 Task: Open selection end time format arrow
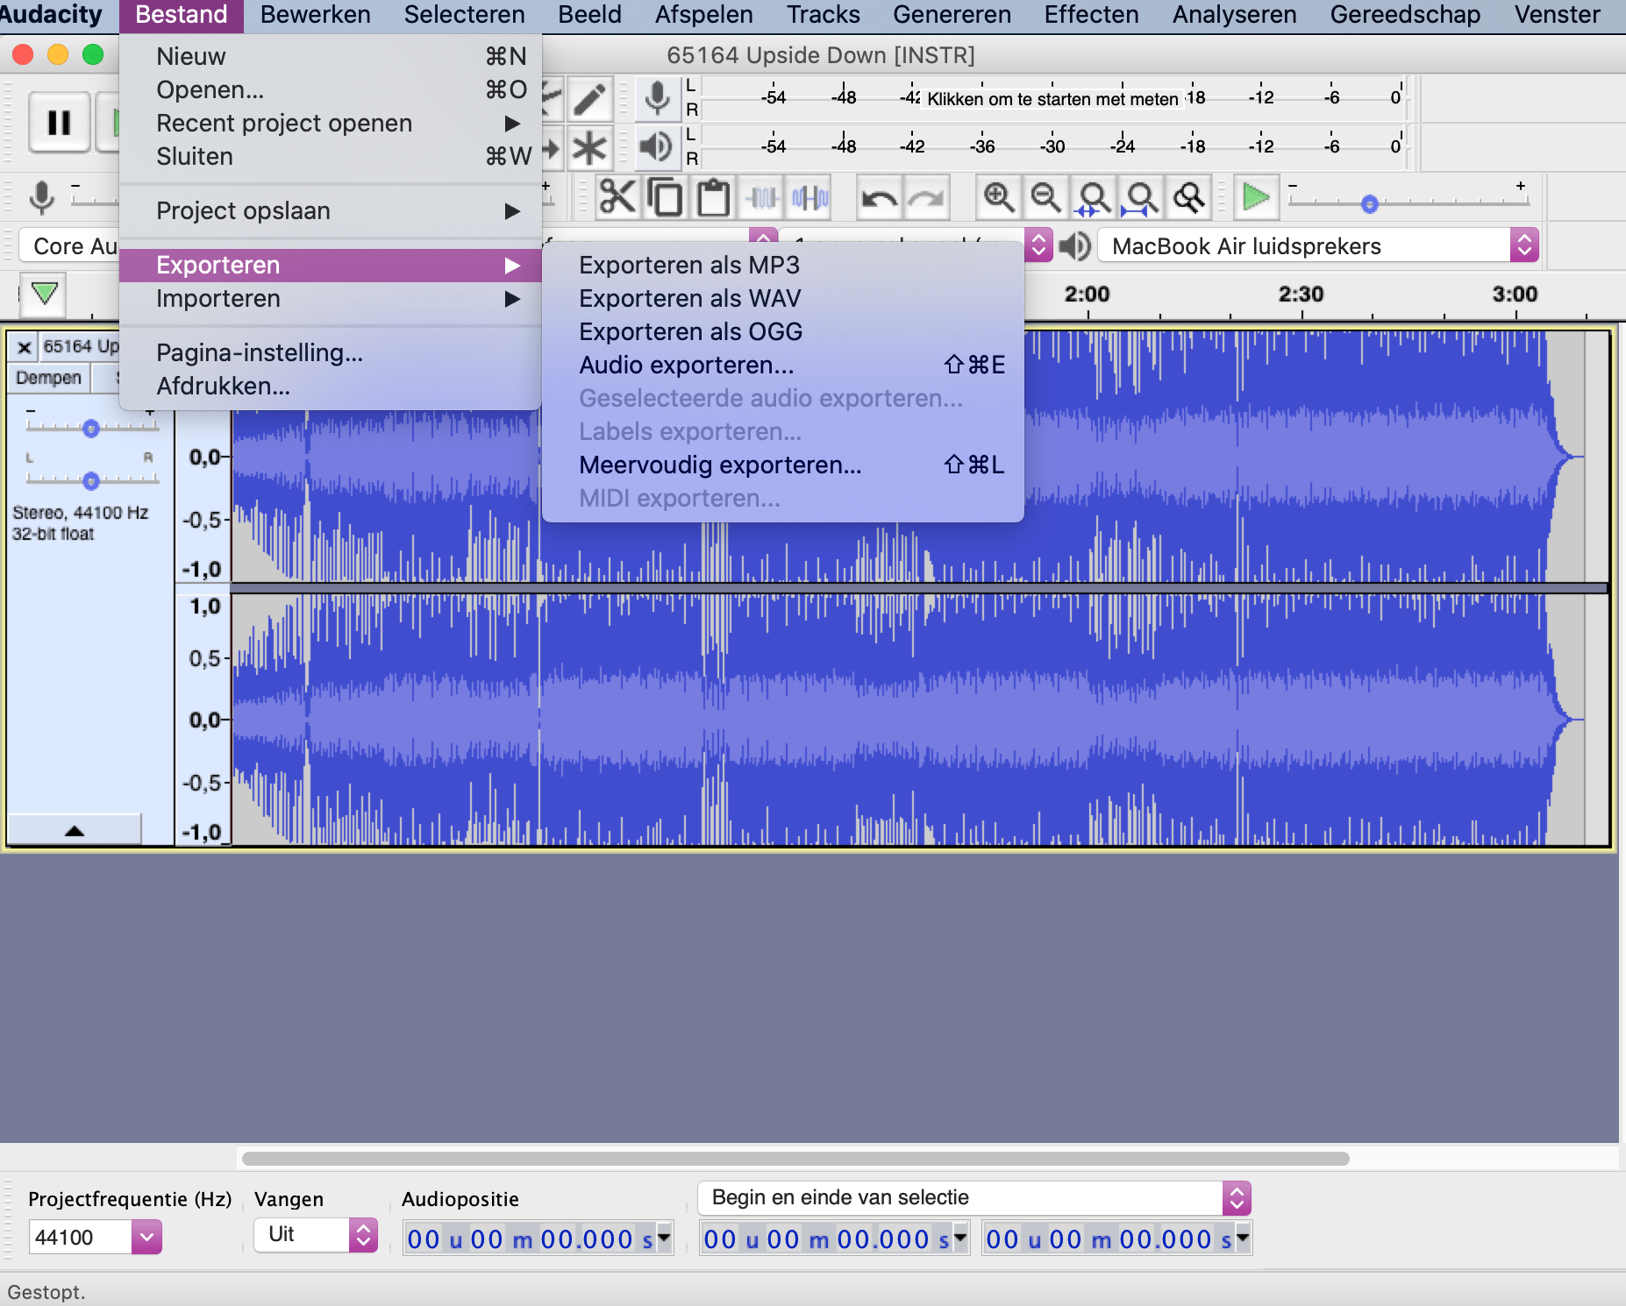point(1243,1238)
